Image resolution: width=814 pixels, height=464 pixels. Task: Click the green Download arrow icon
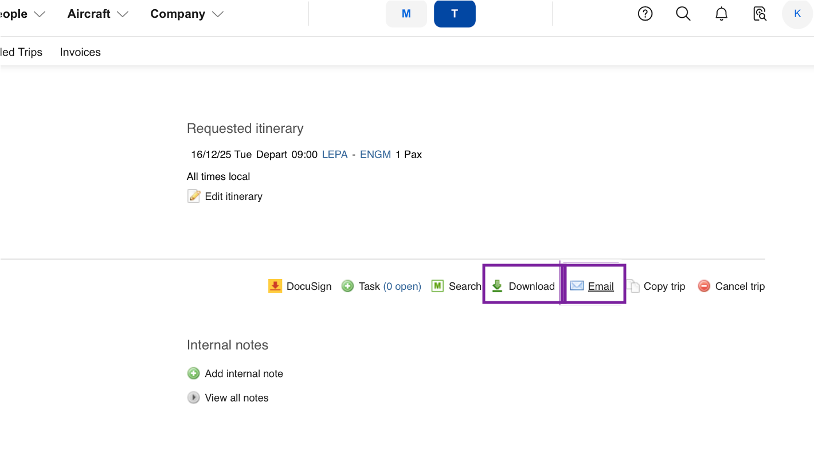(x=497, y=286)
